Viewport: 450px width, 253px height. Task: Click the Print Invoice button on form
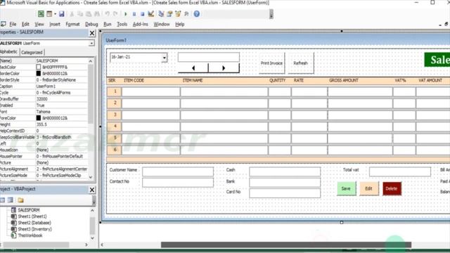pyautogui.click(x=272, y=63)
